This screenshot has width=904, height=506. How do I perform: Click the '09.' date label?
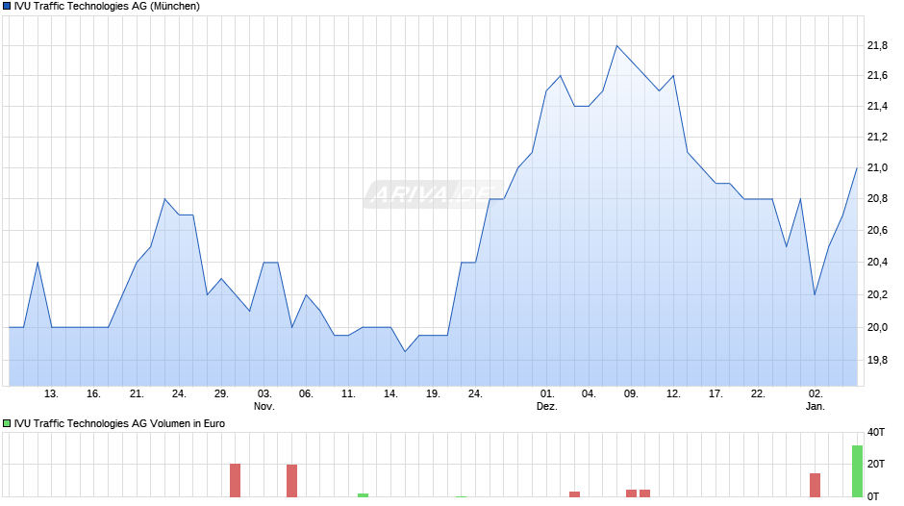click(631, 394)
